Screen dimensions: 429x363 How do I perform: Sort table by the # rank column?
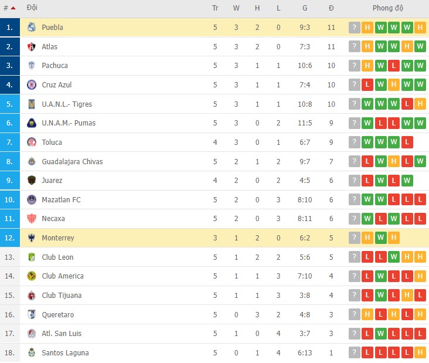coord(9,8)
